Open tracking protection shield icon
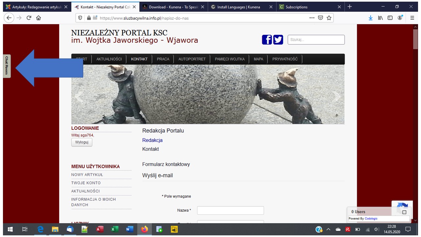 coord(80,18)
